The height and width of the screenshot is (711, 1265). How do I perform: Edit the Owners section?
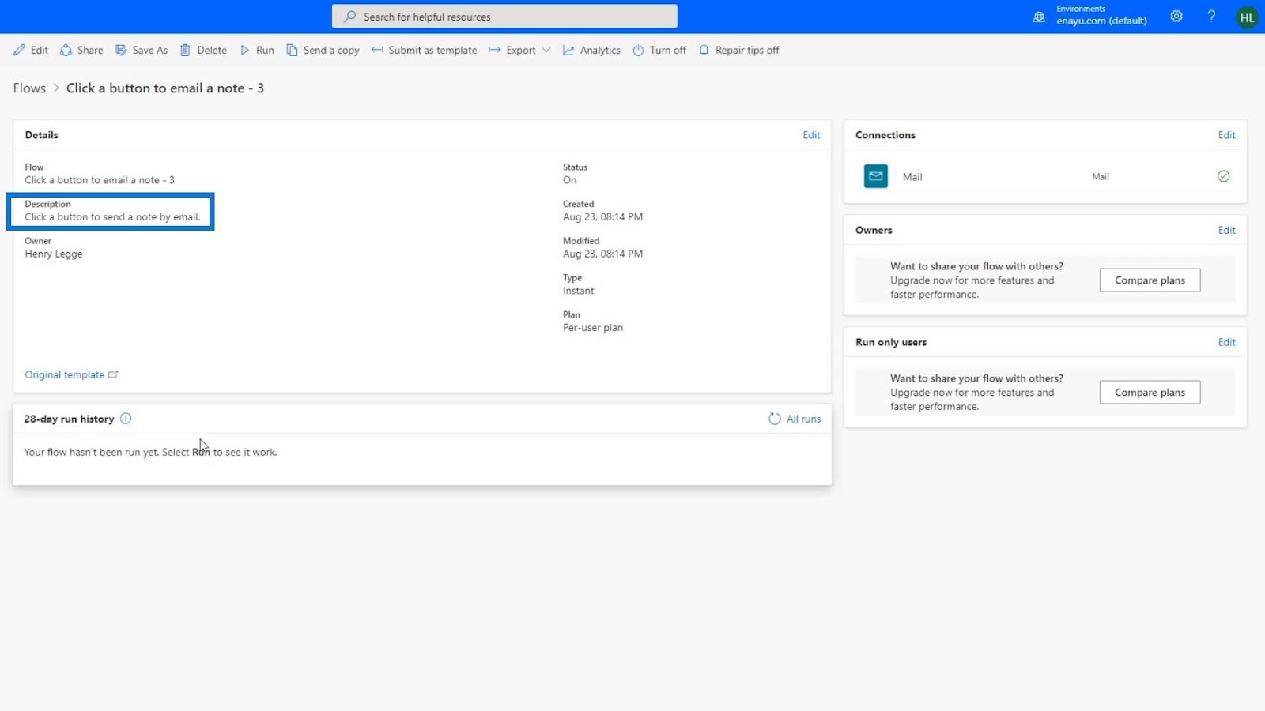point(1226,230)
